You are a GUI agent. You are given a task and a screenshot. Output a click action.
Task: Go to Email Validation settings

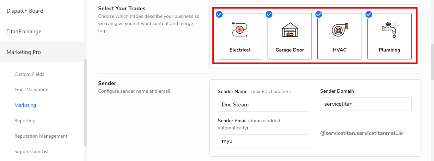point(31,90)
